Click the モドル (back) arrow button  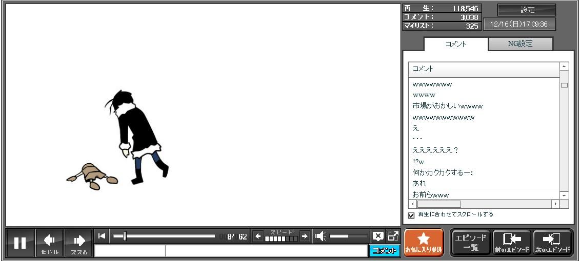49,243
